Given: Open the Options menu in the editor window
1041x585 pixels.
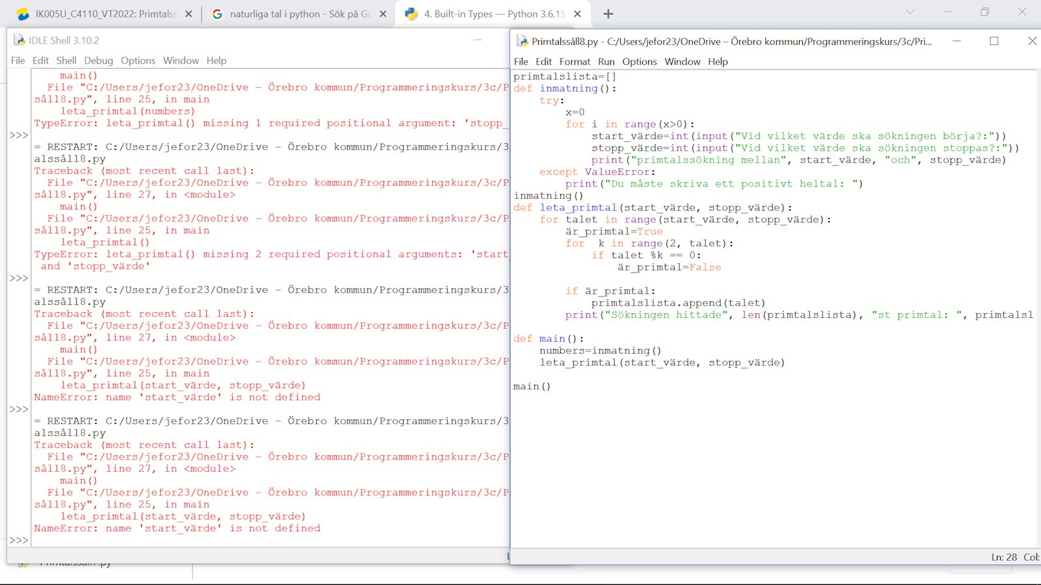Looking at the screenshot, I should pos(639,62).
